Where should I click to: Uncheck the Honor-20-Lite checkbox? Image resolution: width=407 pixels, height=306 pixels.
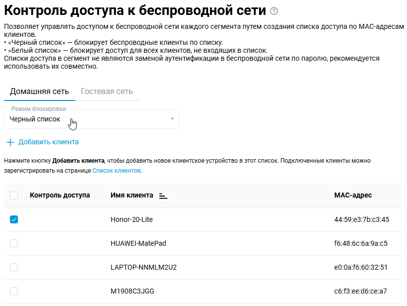(14, 219)
